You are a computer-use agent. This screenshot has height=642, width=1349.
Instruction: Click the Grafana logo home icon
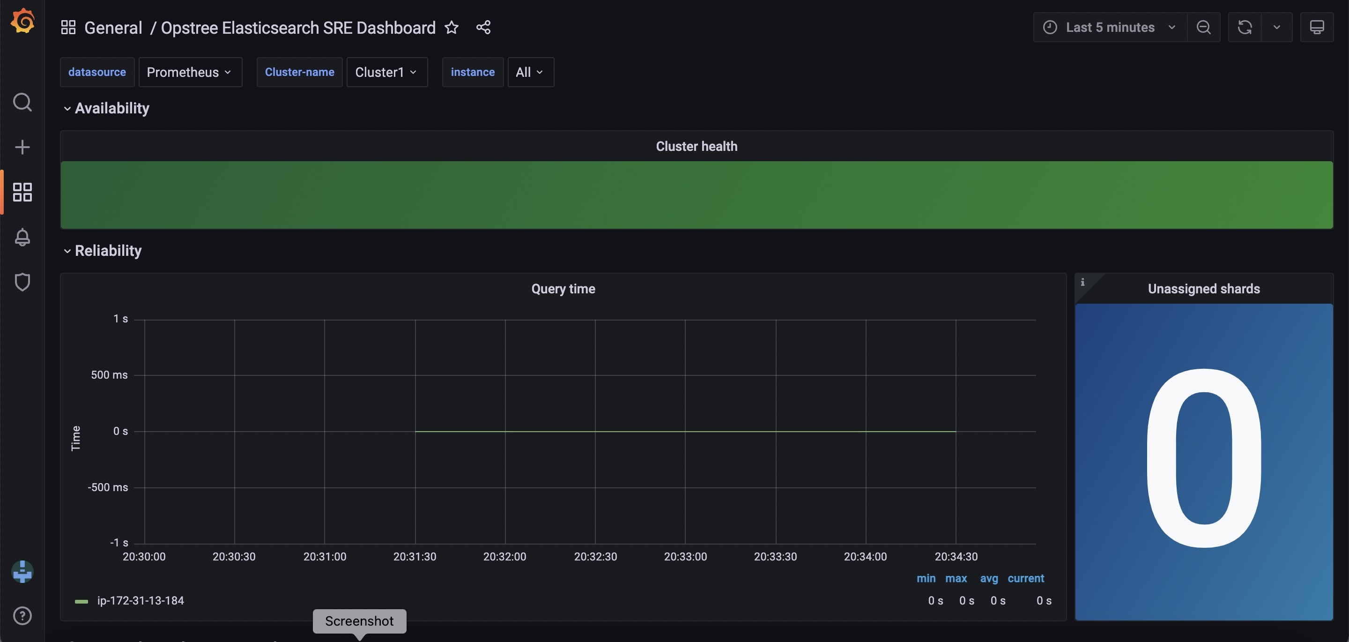22,22
